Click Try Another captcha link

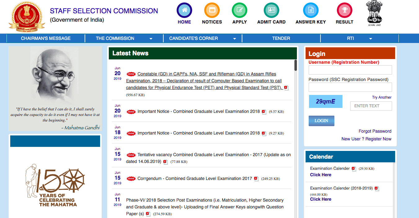(x=382, y=97)
